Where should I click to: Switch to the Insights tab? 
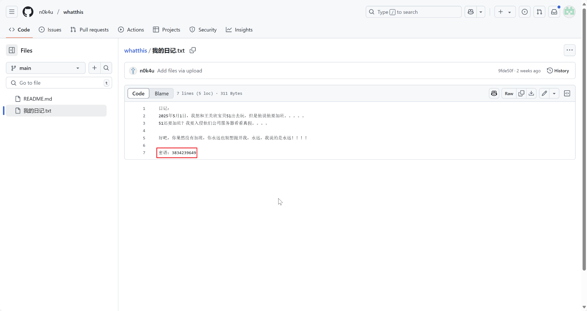click(x=239, y=30)
